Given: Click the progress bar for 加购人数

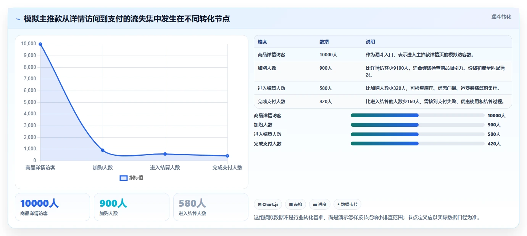Looking at the screenshot, I should (417, 125).
